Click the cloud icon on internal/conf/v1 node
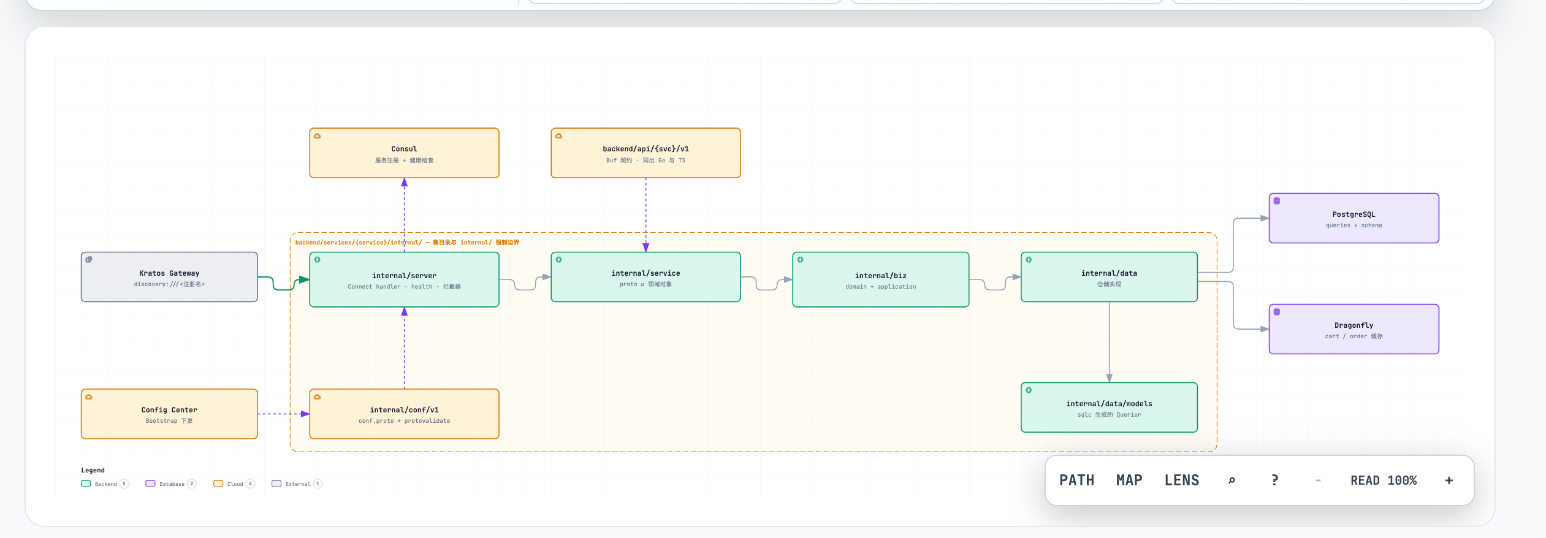This screenshot has height=538, width=1546. click(x=318, y=397)
